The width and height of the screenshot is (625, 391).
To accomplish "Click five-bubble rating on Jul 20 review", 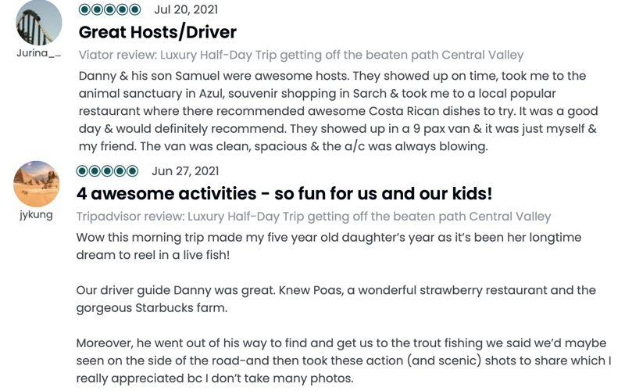I will (109, 9).
